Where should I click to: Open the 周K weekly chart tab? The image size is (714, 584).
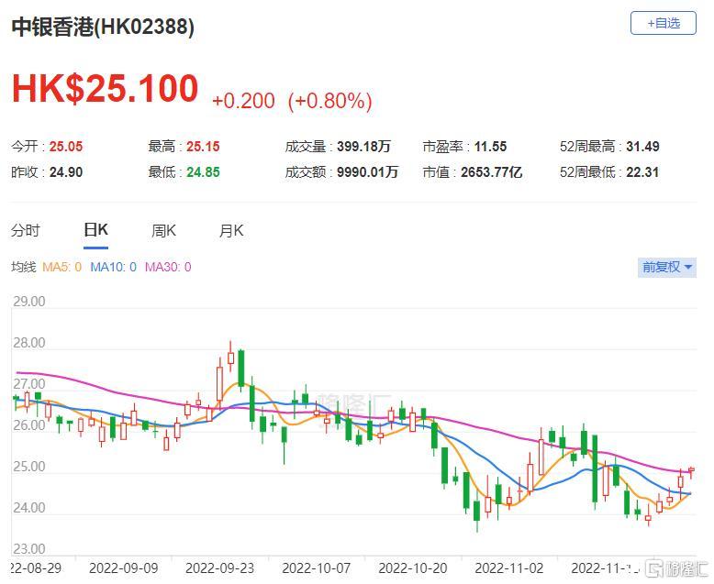pos(163,231)
